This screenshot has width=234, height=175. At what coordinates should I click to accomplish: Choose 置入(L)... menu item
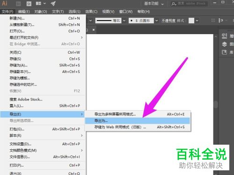point(43,106)
